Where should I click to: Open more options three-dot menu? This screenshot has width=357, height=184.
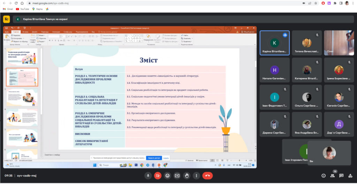[x=197, y=176]
